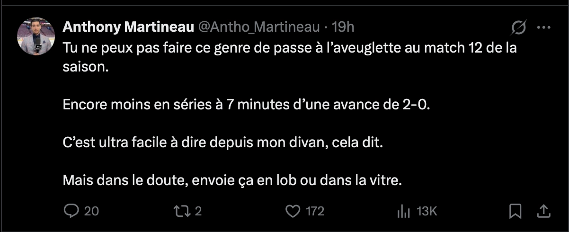
Task: Click the line starting "Encore moins en séries"
Action: point(247,104)
